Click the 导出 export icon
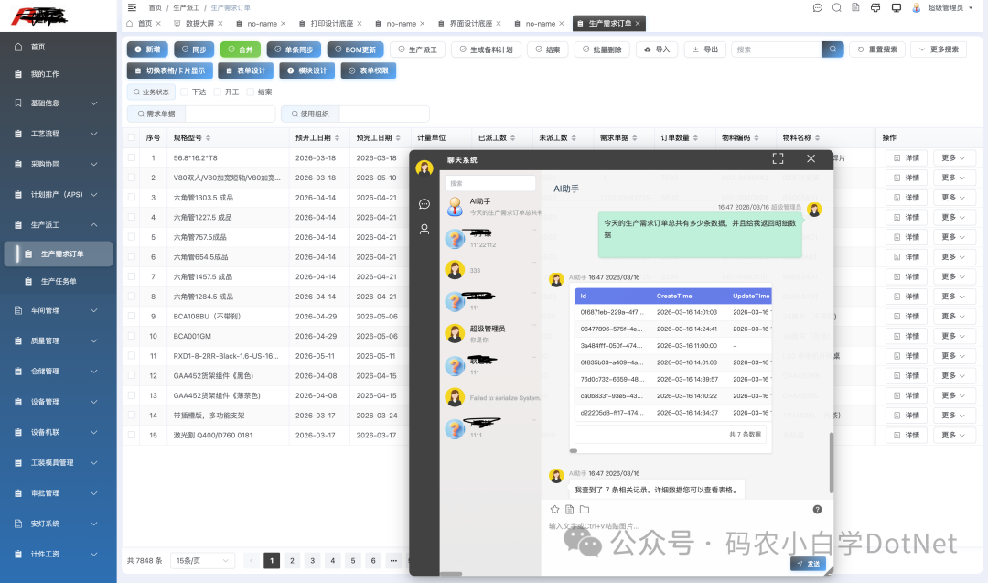The height and width of the screenshot is (583, 988). pyautogui.click(x=695, y=49)
